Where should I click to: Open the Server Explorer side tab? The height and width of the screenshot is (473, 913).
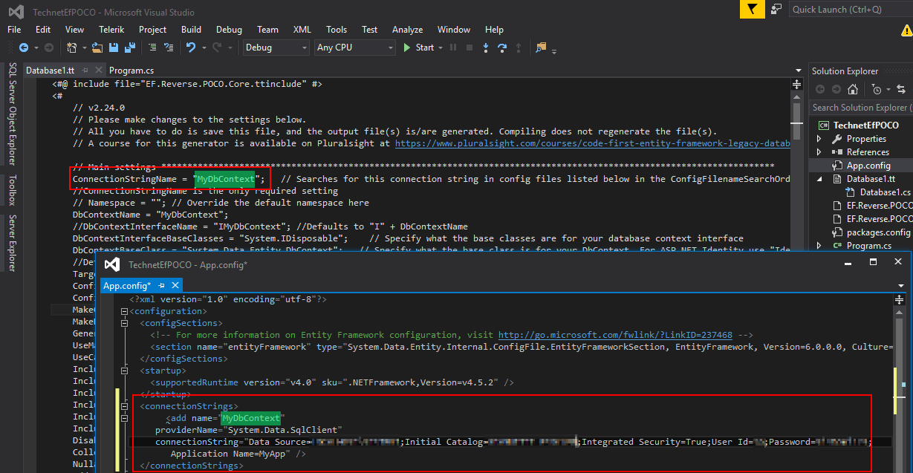(x=12, y=243)
